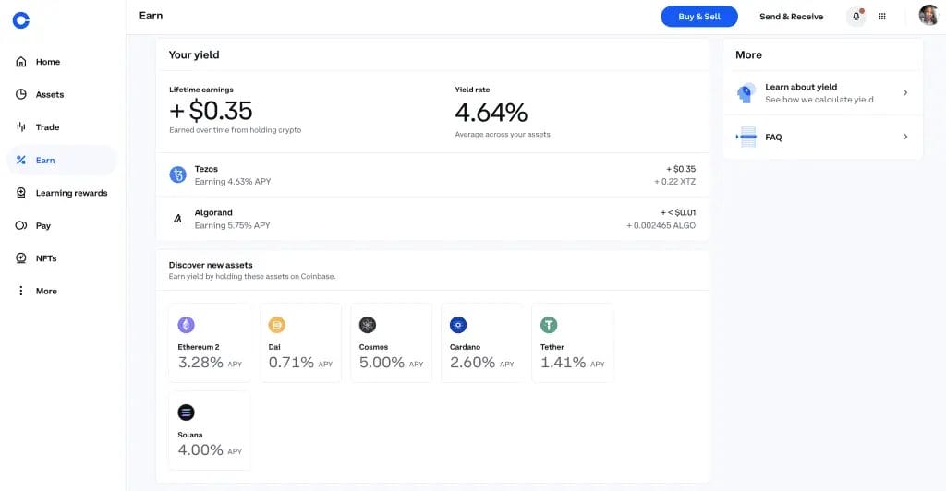The height and width of the screenshot is (491, 946).
Task: Click the Assets pie chart icon
Action: tap(21, 94)
